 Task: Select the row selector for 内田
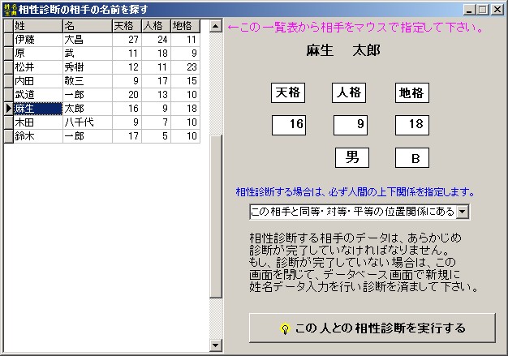8,81
